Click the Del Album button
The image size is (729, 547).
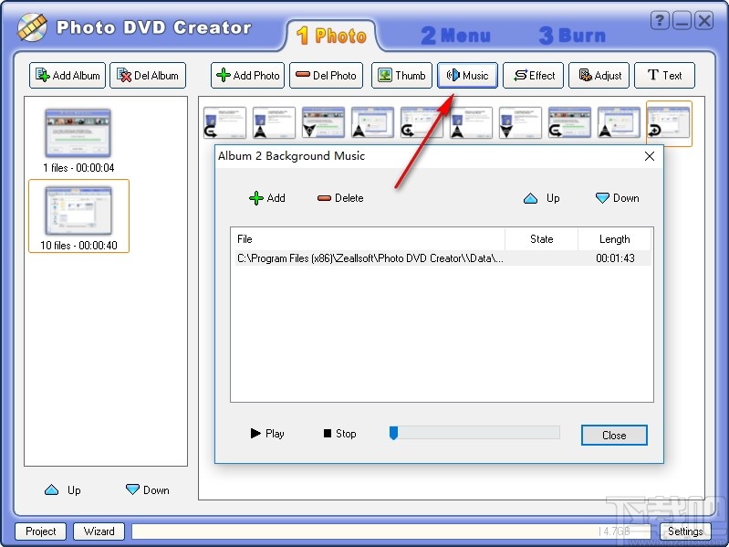148,76
